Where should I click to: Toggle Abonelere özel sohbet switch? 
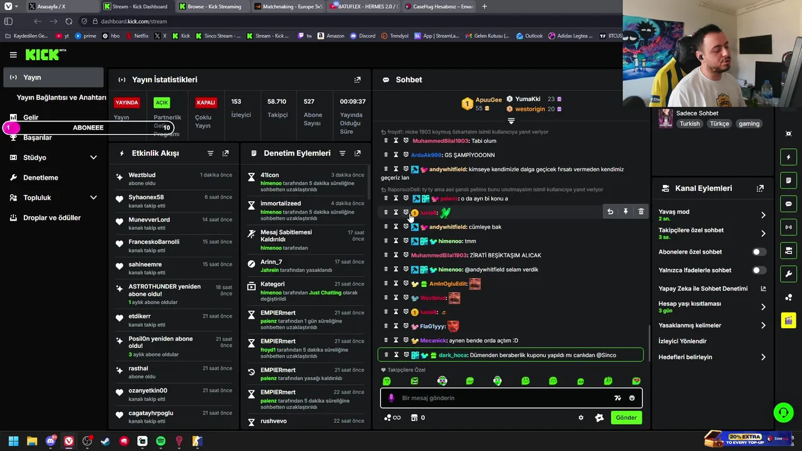point(758,252)
